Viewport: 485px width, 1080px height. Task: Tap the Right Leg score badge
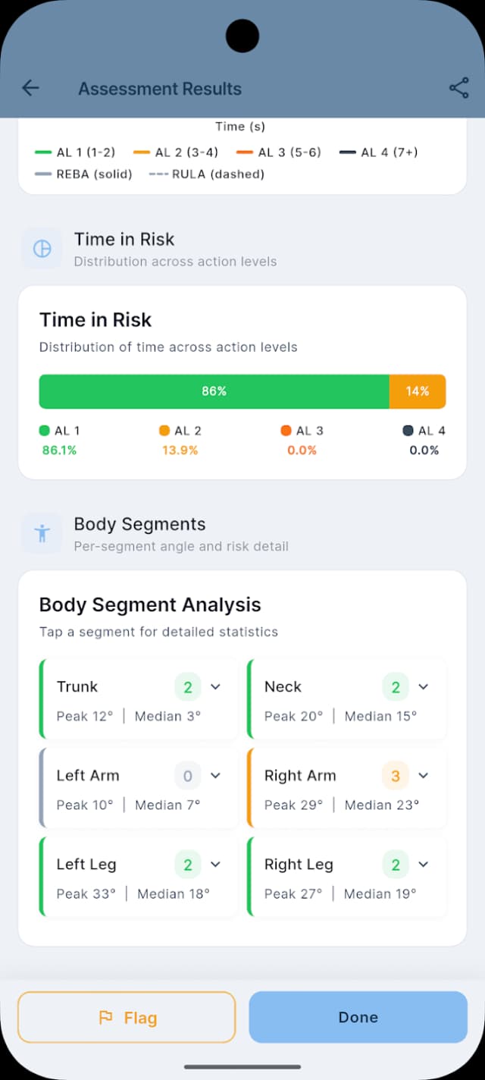pyautogui.click(x=396, y=864)
